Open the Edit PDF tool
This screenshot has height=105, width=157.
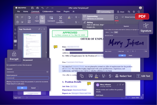[29, 19]
